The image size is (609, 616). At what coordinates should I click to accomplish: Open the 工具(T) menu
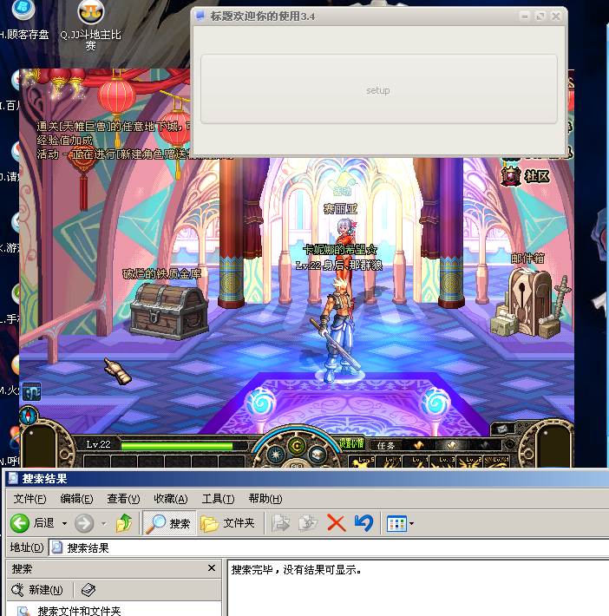click(218, 499)
